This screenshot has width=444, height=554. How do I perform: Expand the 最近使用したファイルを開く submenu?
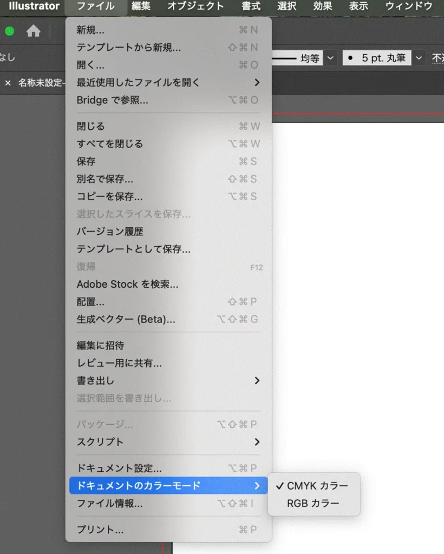[141, 82]
